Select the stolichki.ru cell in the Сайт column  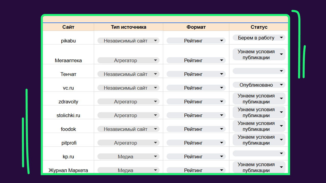point(68,115)
